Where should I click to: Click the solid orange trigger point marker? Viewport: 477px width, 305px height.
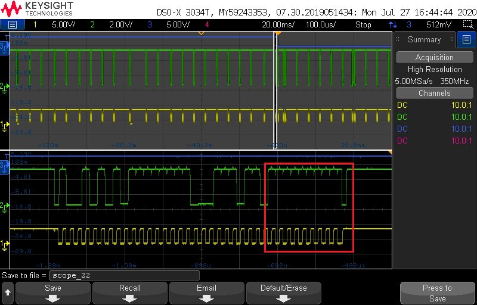[277, 33]
